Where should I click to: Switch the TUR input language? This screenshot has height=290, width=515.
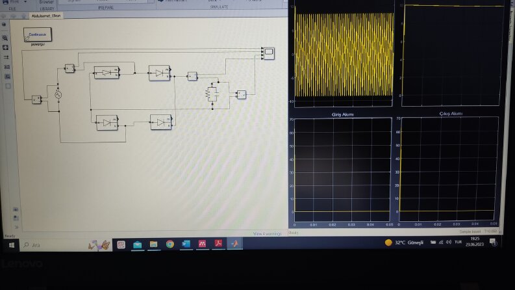458,242
